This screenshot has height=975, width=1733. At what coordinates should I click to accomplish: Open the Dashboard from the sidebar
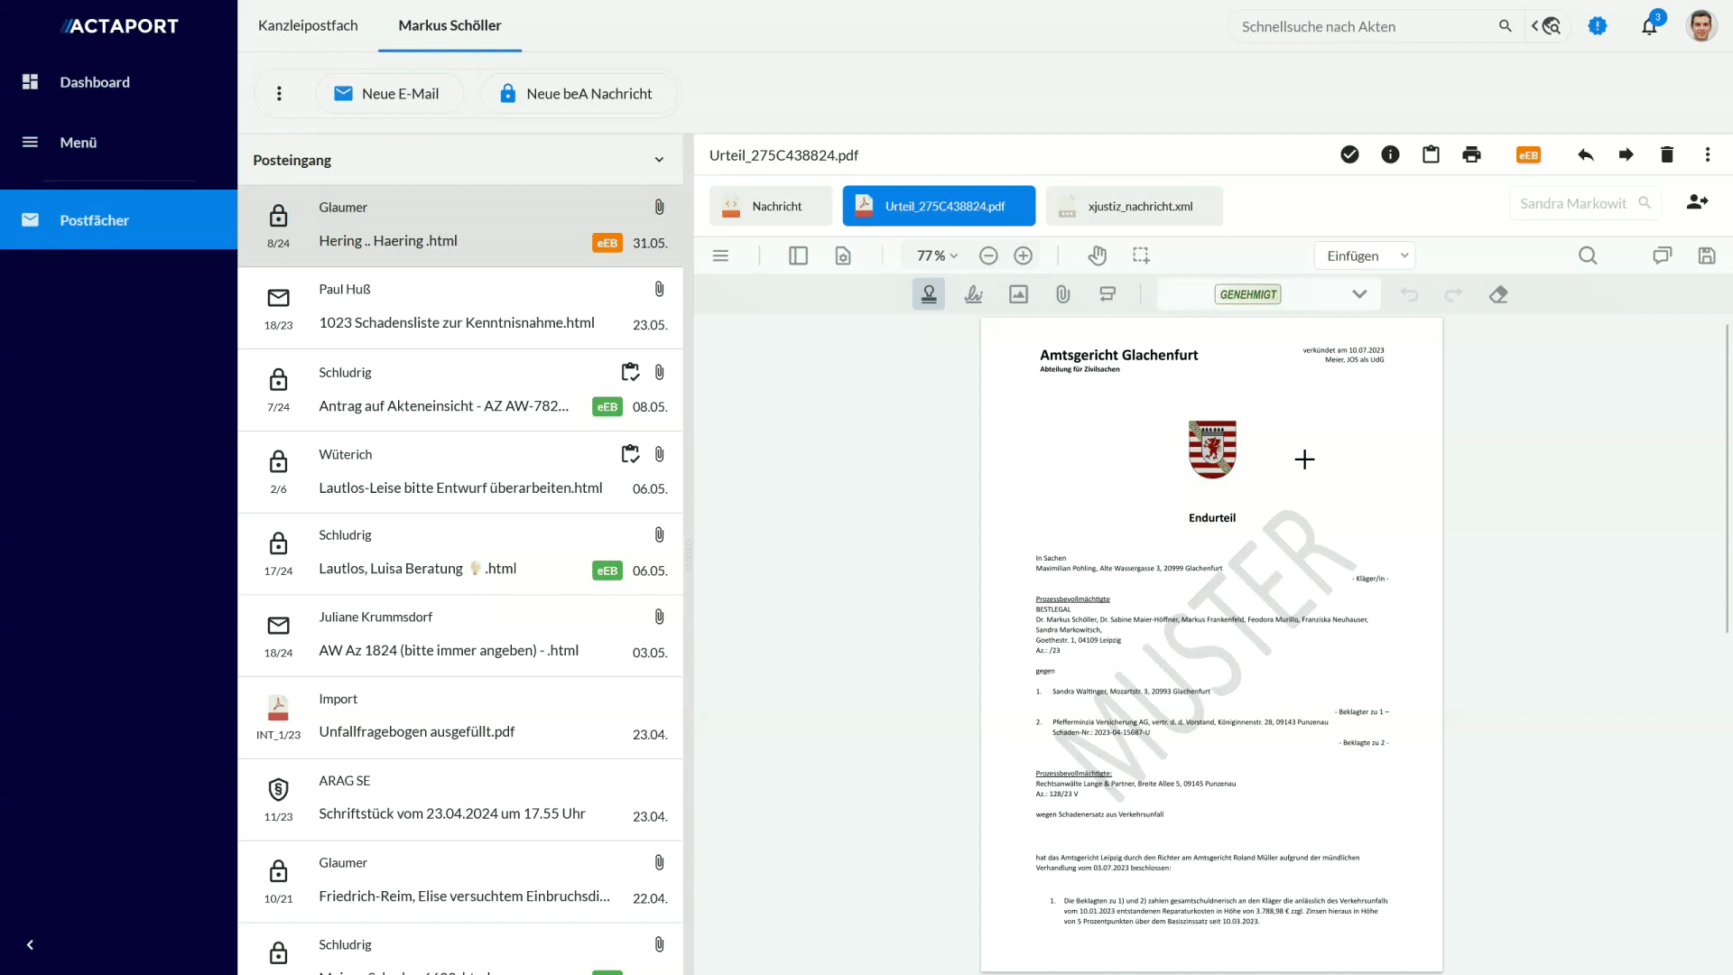(x=95, y=82)
